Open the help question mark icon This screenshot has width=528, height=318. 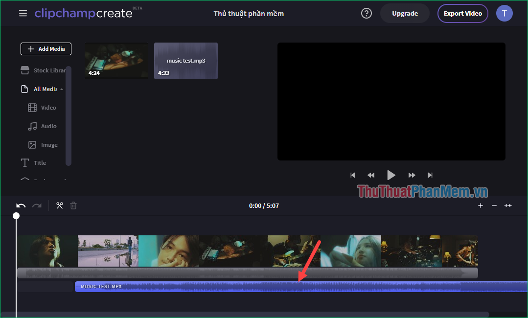pos(366,13)
